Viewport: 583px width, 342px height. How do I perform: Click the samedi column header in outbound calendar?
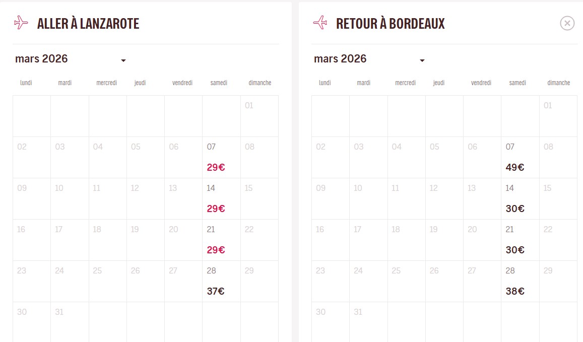tap(219, 83)
